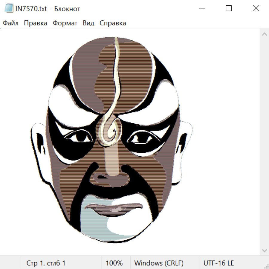The width and height of the screenshot is (269, 269).
Task: Click the 100% zoom level indicator
Action: 114,263
